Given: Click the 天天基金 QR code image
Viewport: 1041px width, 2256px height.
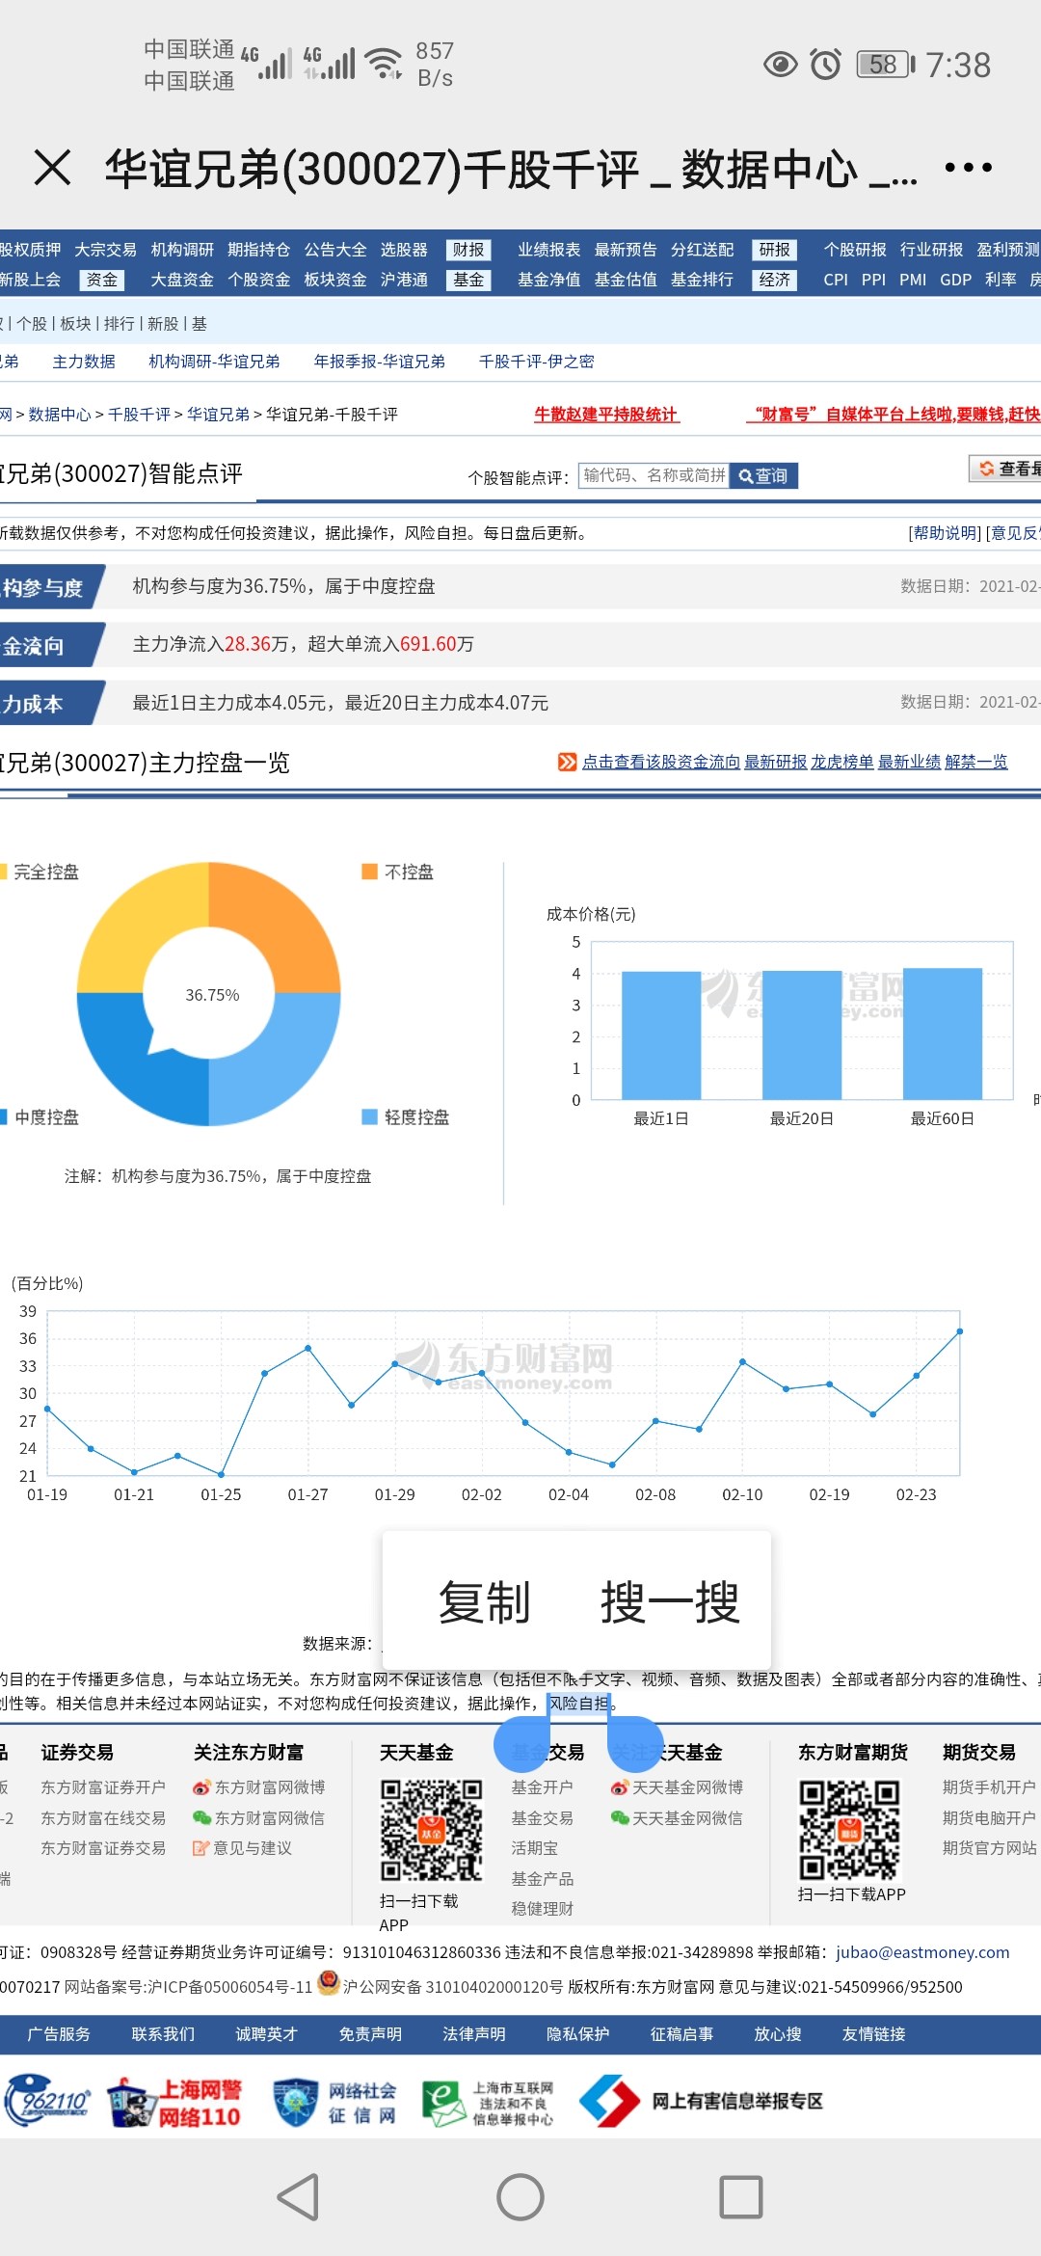Looking at the screenshot, I should pyautogui.click(x=431, y=1830).
